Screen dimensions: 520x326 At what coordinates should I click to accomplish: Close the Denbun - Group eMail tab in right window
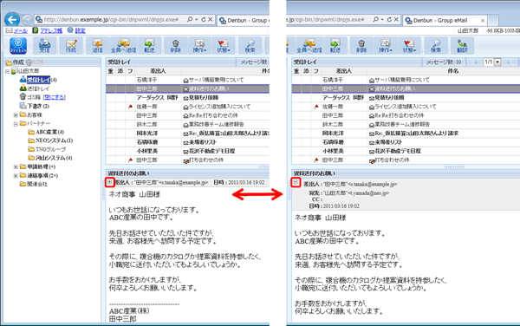(x=483, y=21)
